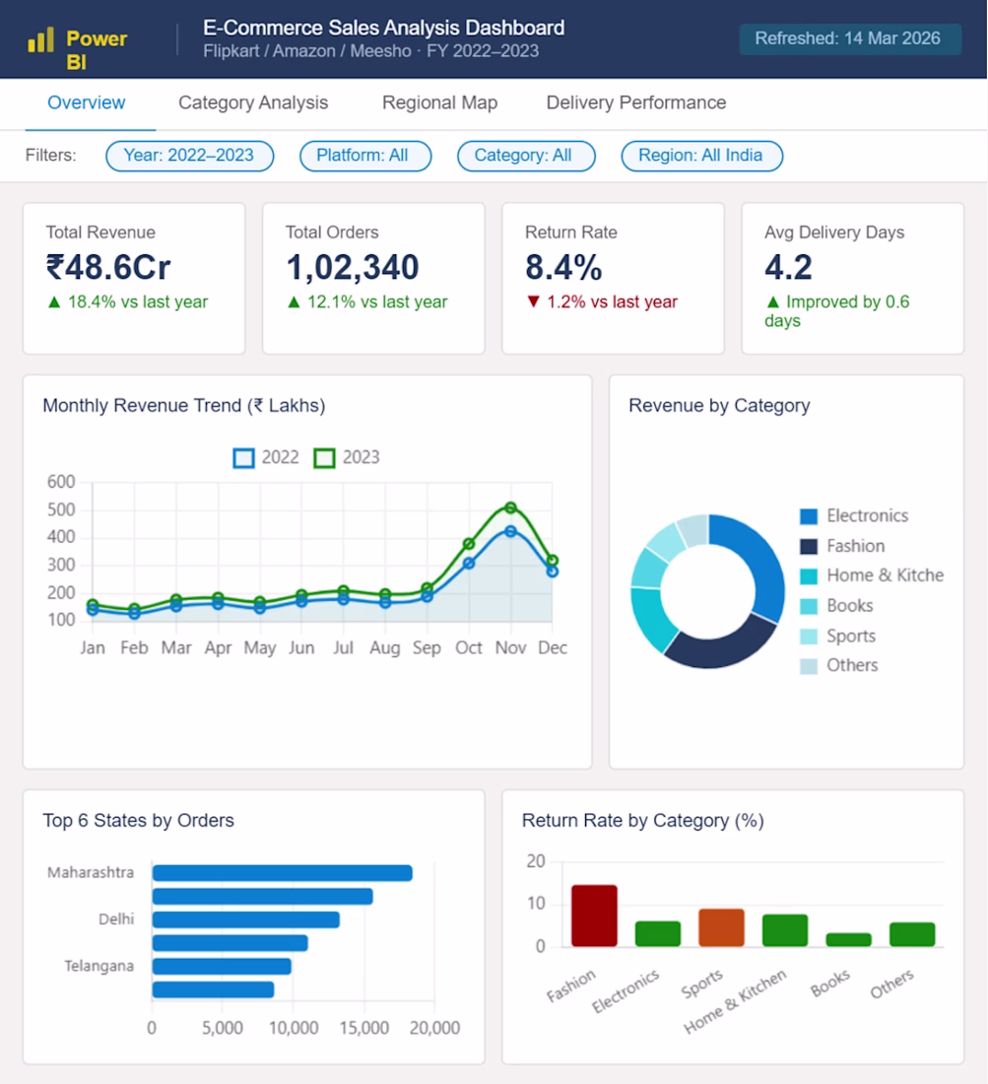988x1084 pixels.
Task: Switch to the Category Analysis tab
Action: (x=253, y=103)
